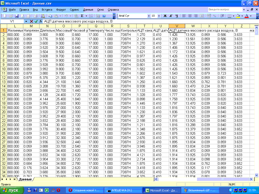Open the Name Box dropdown arrow next to V1
The width and height of the screenshot is (259, 194).
click(26, 21)
